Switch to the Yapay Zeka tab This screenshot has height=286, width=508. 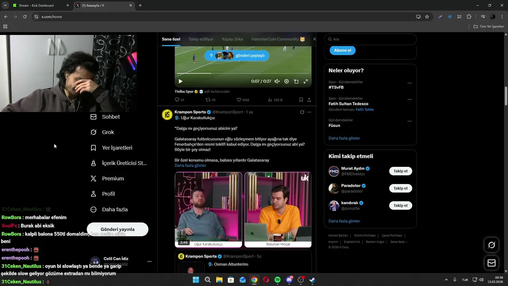(x=233, y=39)
